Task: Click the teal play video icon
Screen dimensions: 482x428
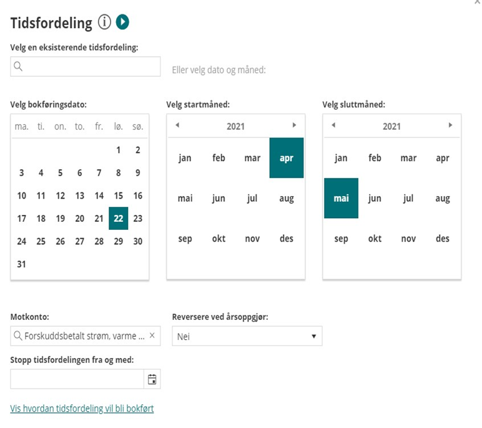Action: pos(122,22)
